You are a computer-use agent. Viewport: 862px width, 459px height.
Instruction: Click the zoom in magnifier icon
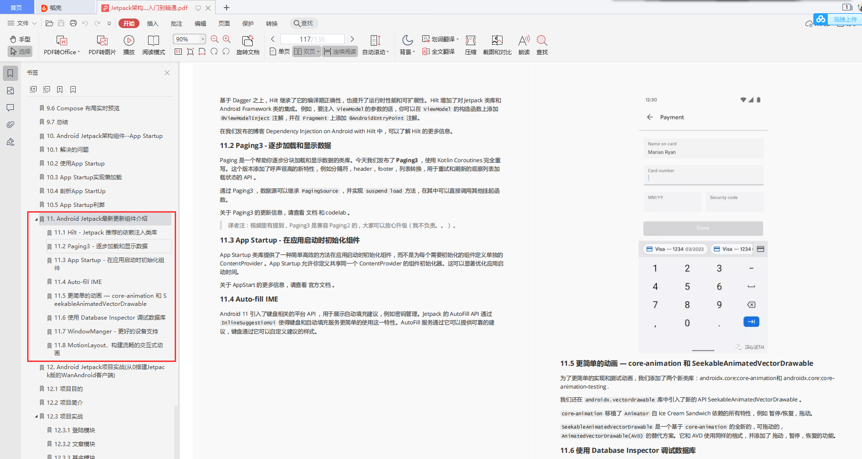227,39
